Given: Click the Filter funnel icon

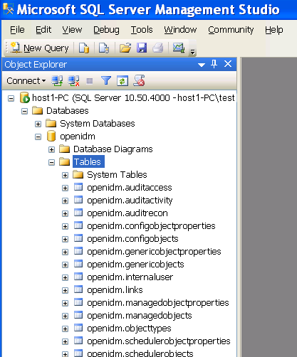Looking at the screenshot, I should point(106,81).
